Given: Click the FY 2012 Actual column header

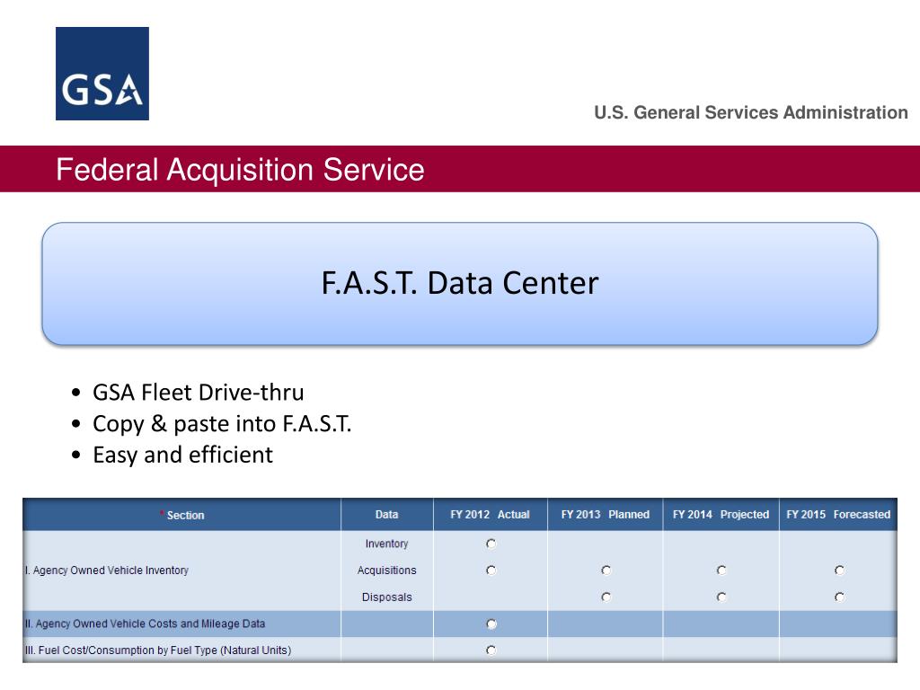Looking at the screenshot, I should click(490, 515).
